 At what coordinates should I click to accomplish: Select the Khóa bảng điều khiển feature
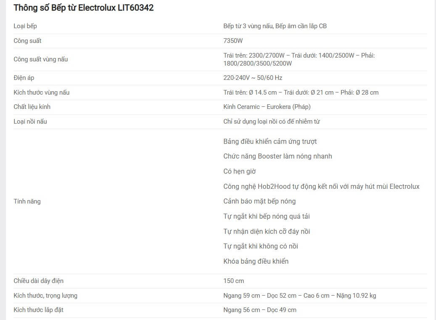256,261
